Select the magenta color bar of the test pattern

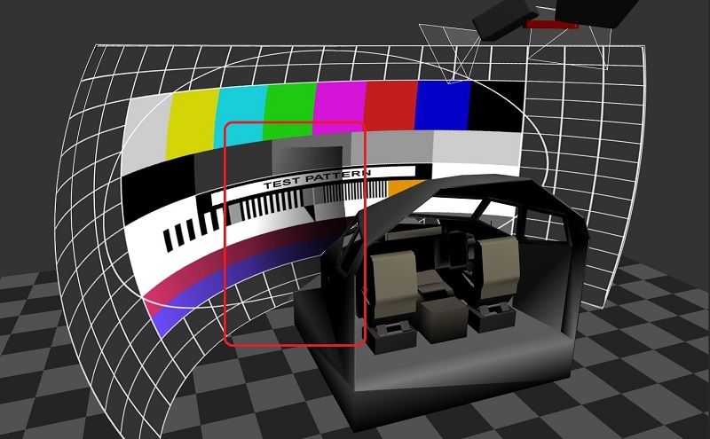point(340,107)
